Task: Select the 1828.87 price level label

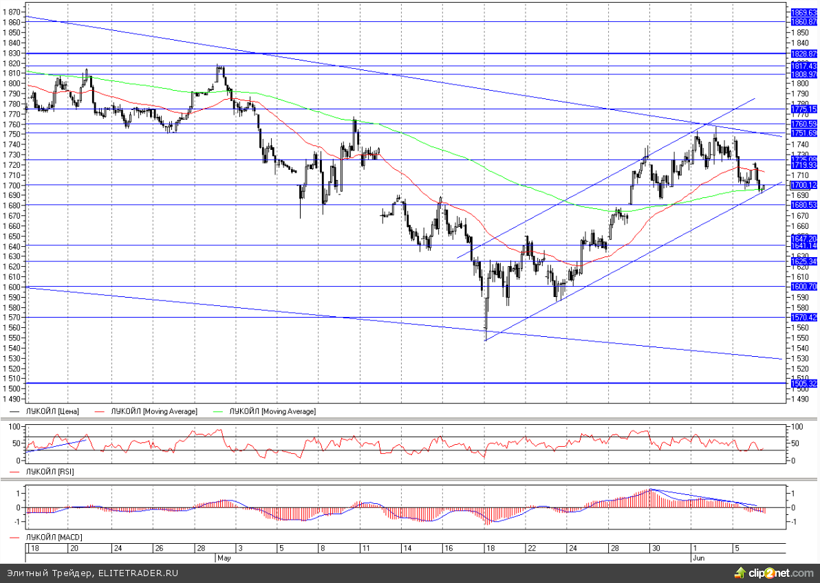Action: tap(803, 53)
